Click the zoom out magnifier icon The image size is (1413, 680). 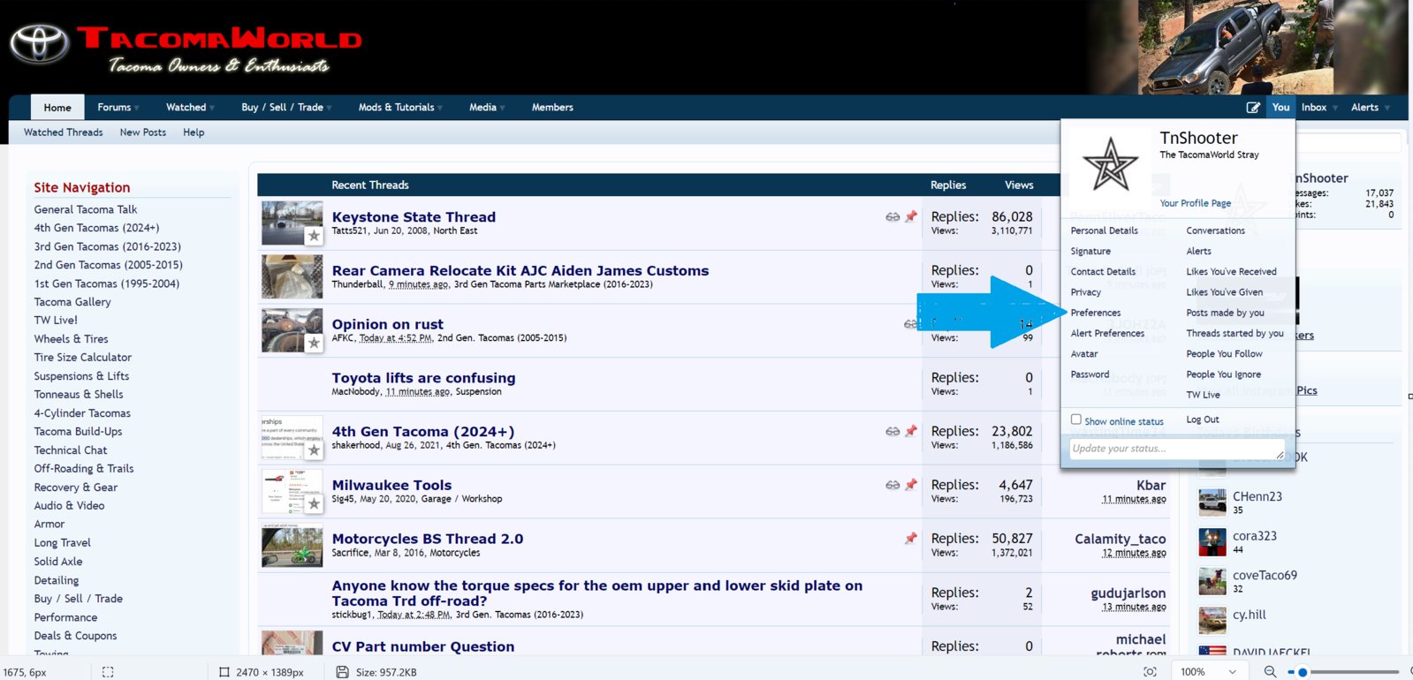click(x=1270, y=672)
